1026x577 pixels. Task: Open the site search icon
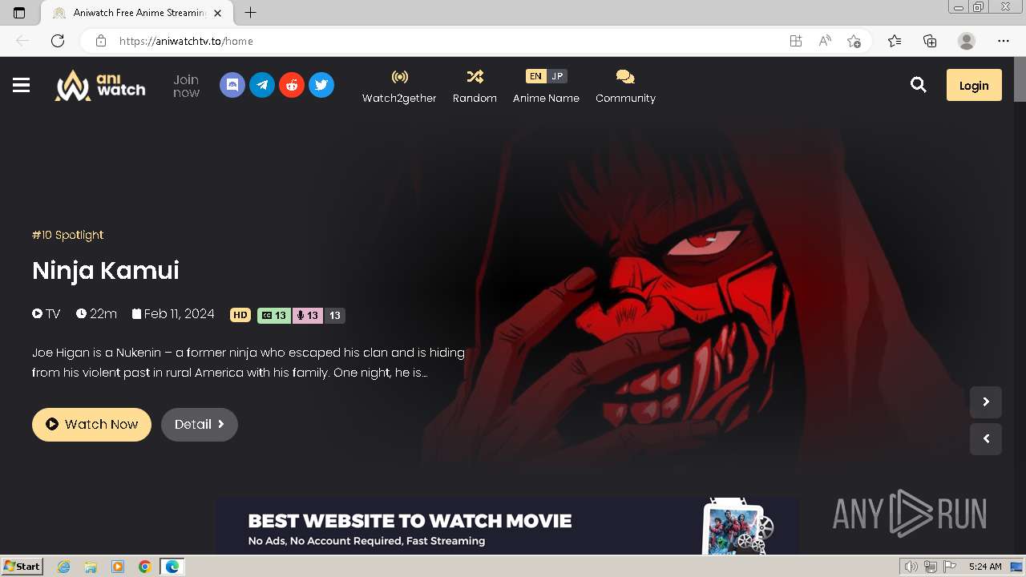pos(919,85)
